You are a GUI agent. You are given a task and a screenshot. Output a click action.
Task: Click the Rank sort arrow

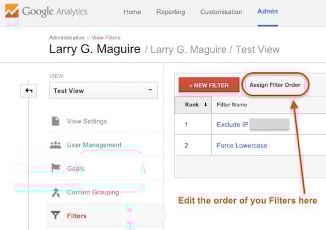[x=205, y=105]
